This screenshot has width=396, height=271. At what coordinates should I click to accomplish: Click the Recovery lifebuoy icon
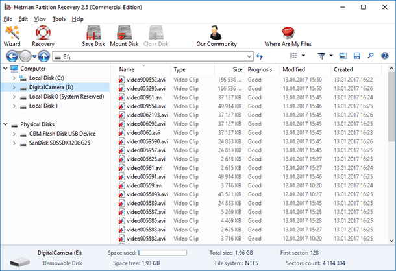(43, 33)
